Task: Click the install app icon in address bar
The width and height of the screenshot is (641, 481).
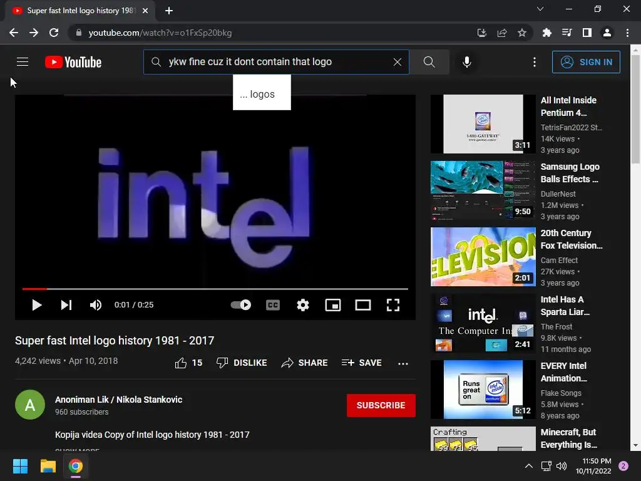Action: pos(482,33)
